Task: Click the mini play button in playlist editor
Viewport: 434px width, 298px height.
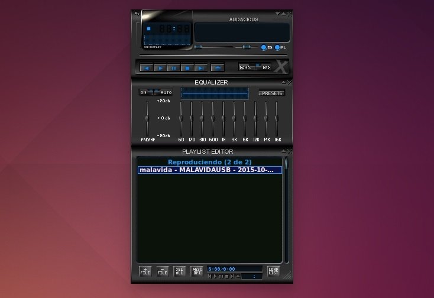Action: 215,276
